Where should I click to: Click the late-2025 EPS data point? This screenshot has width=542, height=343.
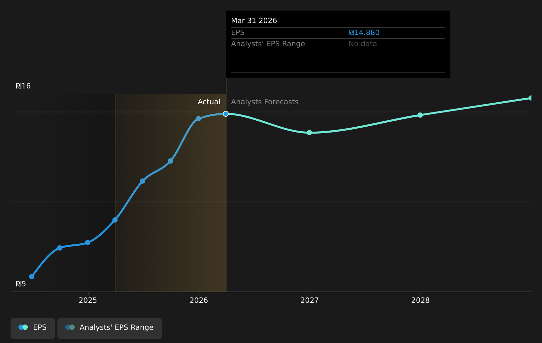170,161
